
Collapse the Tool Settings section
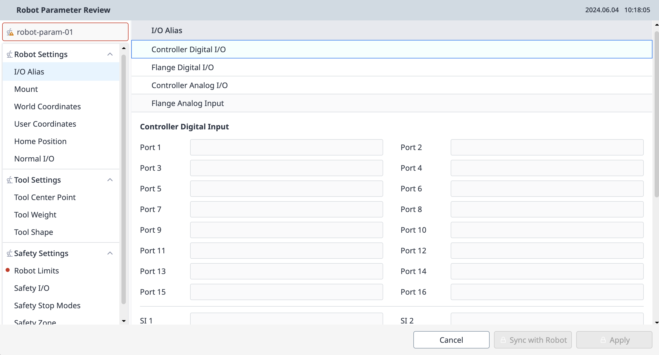(110, 180)
